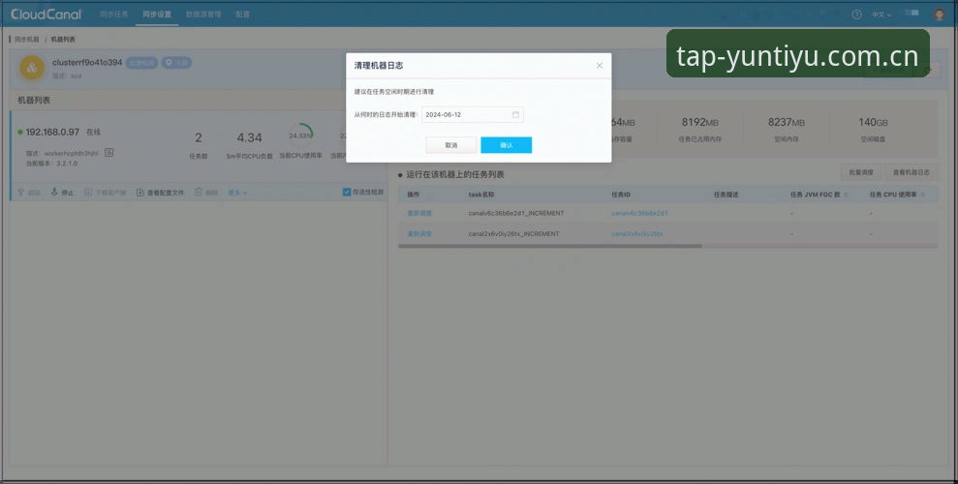The height and width of the screenshot is (484, 958).
Task: Click the 批量调度 button
Action: pyautogui.click(x=861, y=172)
